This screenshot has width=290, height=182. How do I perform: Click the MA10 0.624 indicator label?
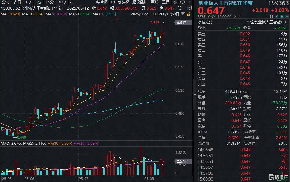33,14
